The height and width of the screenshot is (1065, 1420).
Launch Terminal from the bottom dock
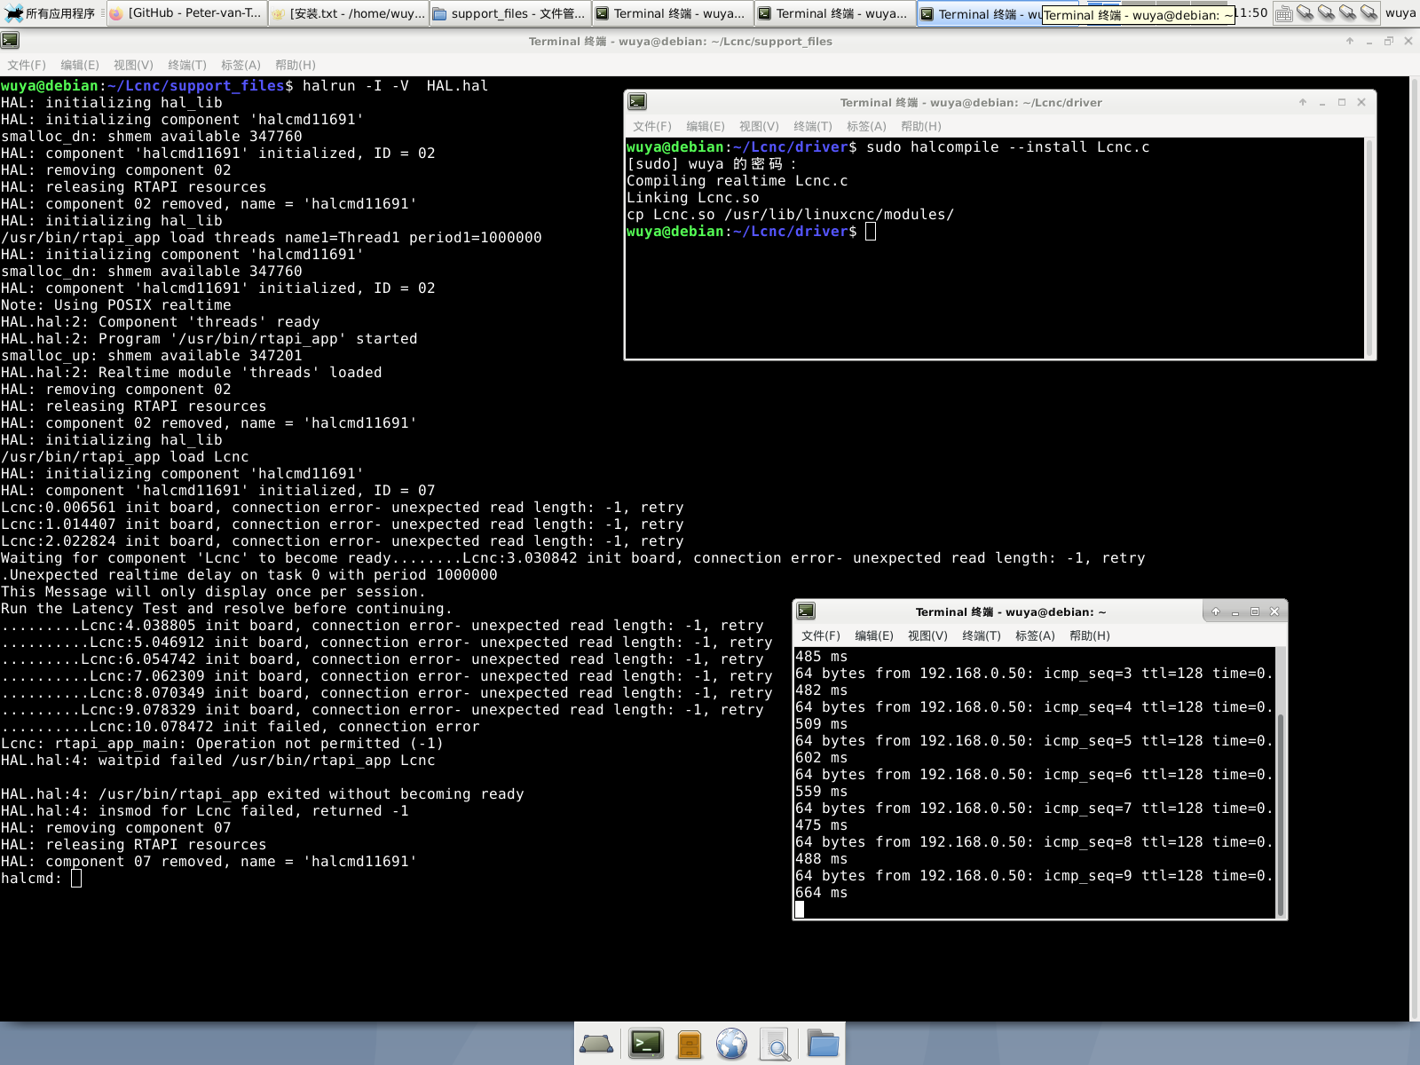(x=646, y=1044)
